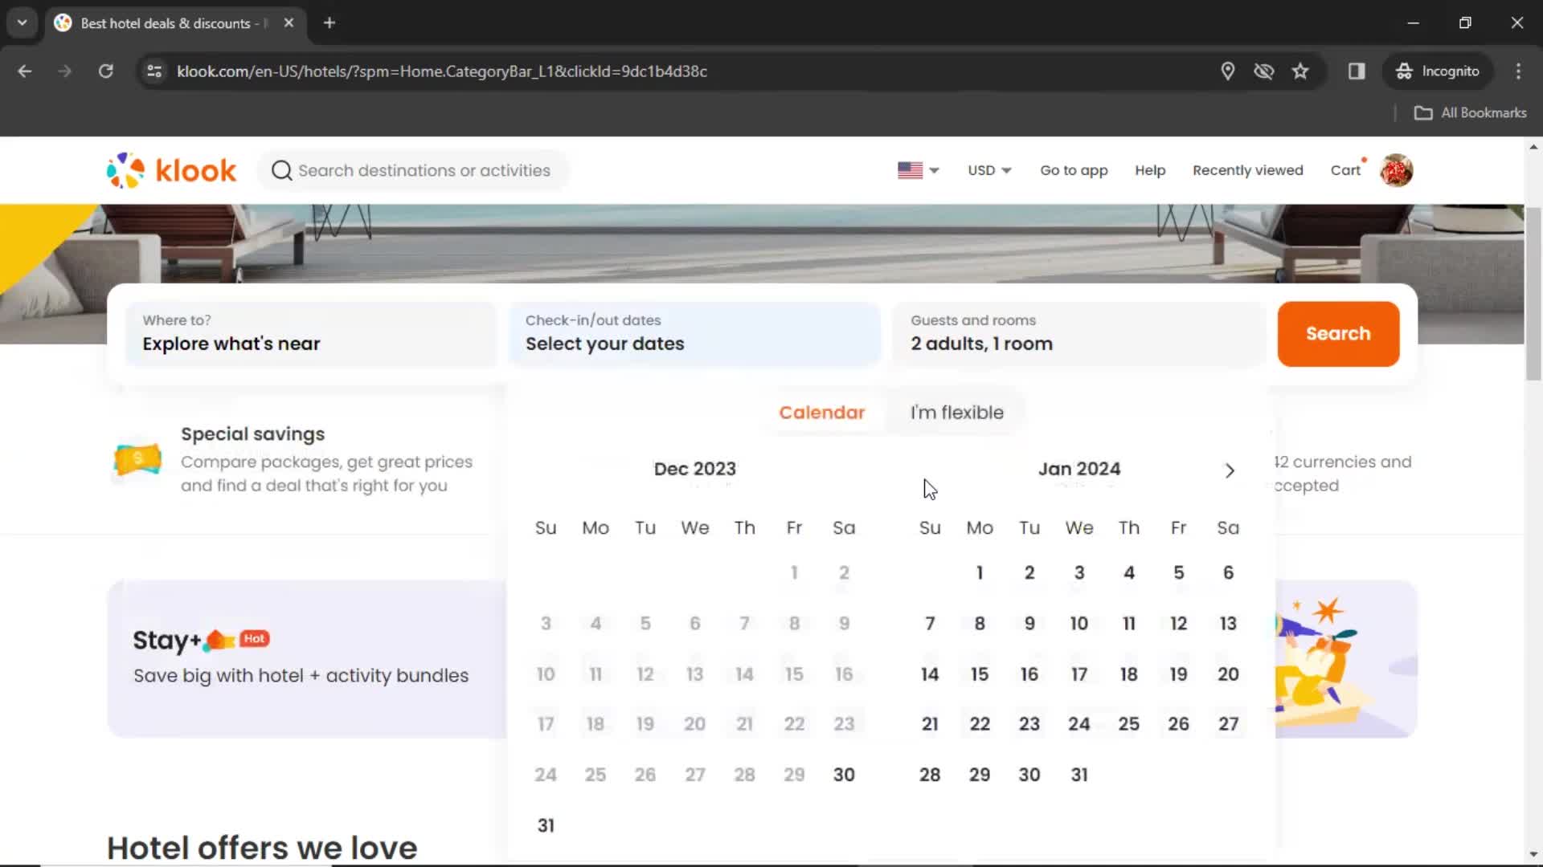Select the I'm flexible toggle tab
The image size is (1543, 867).
956,412
